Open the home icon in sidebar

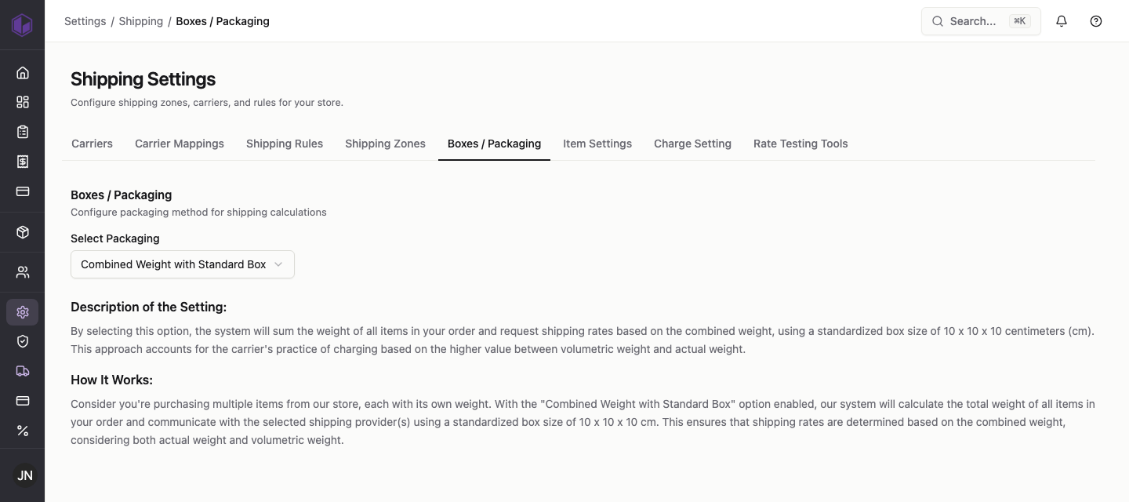coord(23,73)
